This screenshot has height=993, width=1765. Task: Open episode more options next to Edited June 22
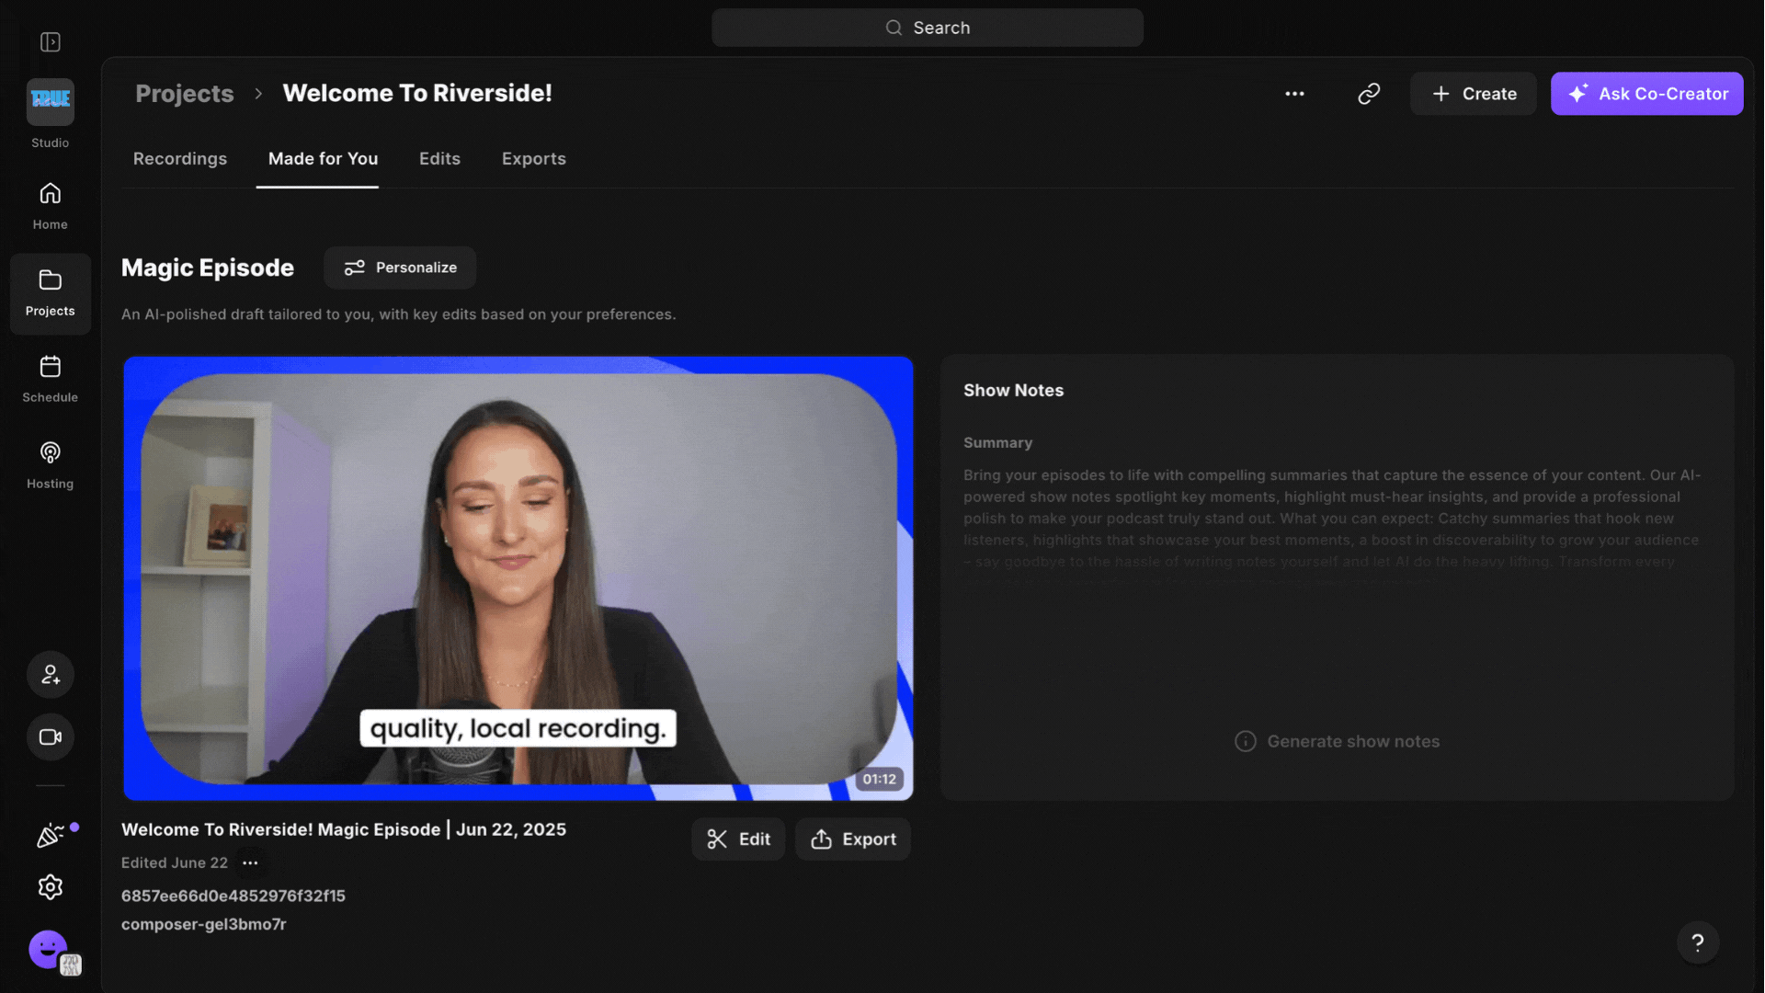click(x=250, y=863)
